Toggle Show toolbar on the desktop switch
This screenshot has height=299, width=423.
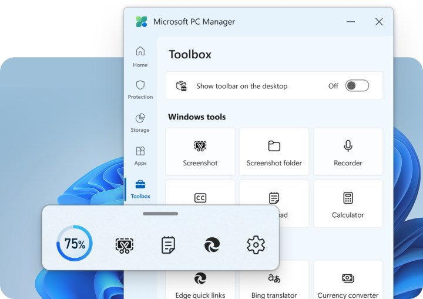pos(357,86)
